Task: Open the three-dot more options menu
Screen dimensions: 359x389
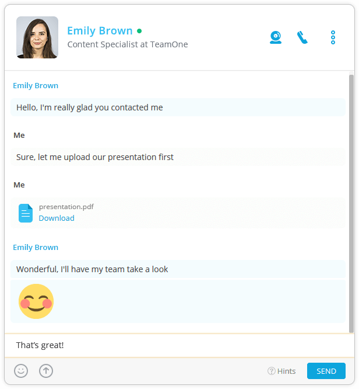Action: click(333, 37)
